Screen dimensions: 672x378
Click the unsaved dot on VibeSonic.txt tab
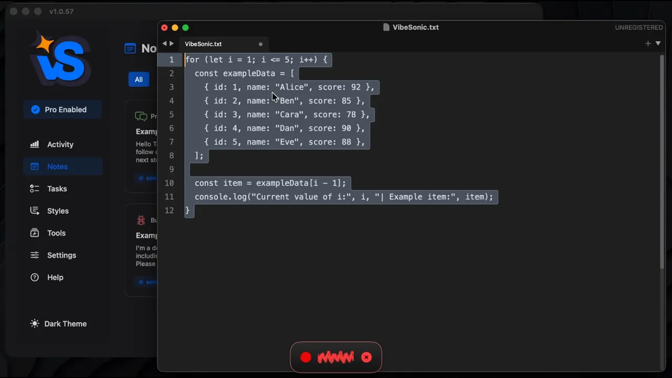point(260,44)
